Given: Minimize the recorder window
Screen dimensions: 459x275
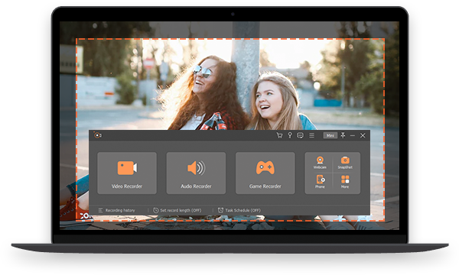Looking at the screenshot, I should click(353, 136).
